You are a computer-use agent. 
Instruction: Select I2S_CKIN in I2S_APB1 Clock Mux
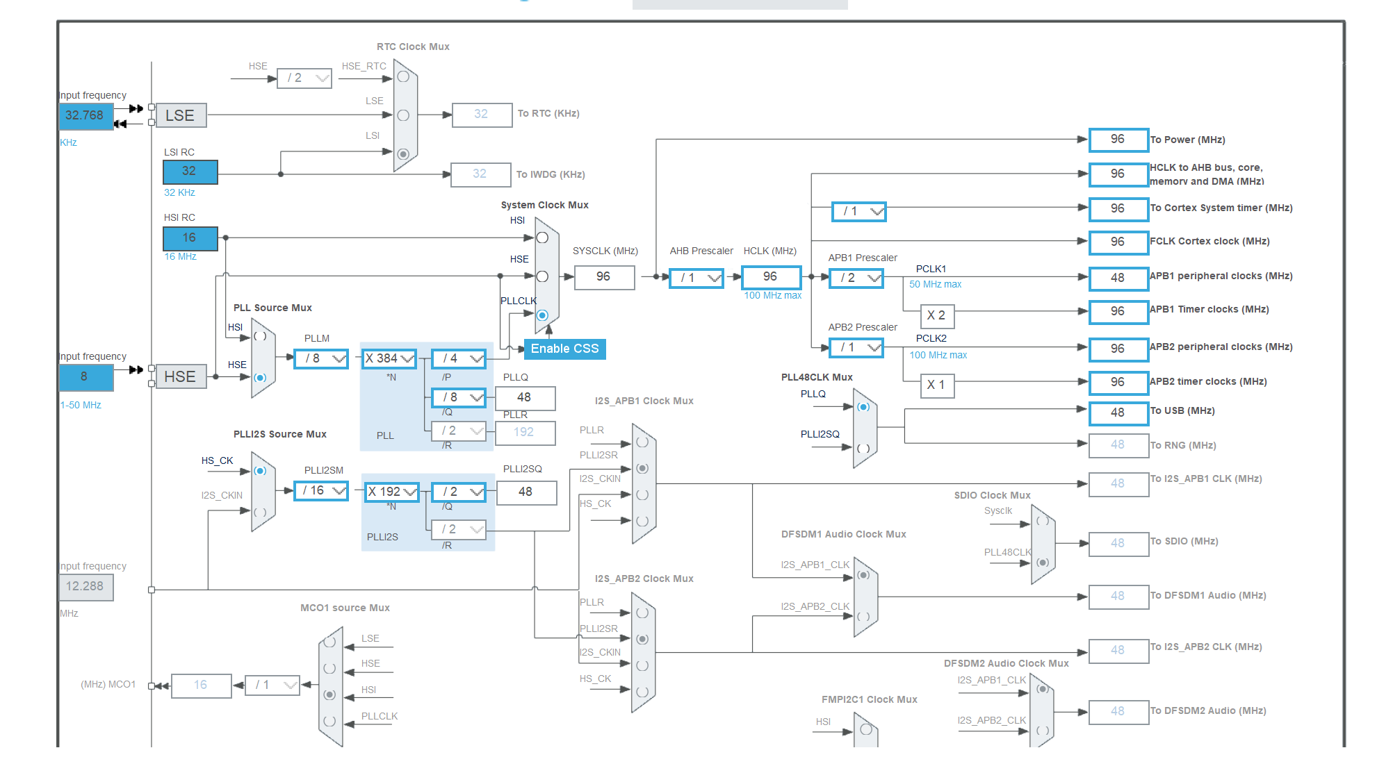point(642,494)
